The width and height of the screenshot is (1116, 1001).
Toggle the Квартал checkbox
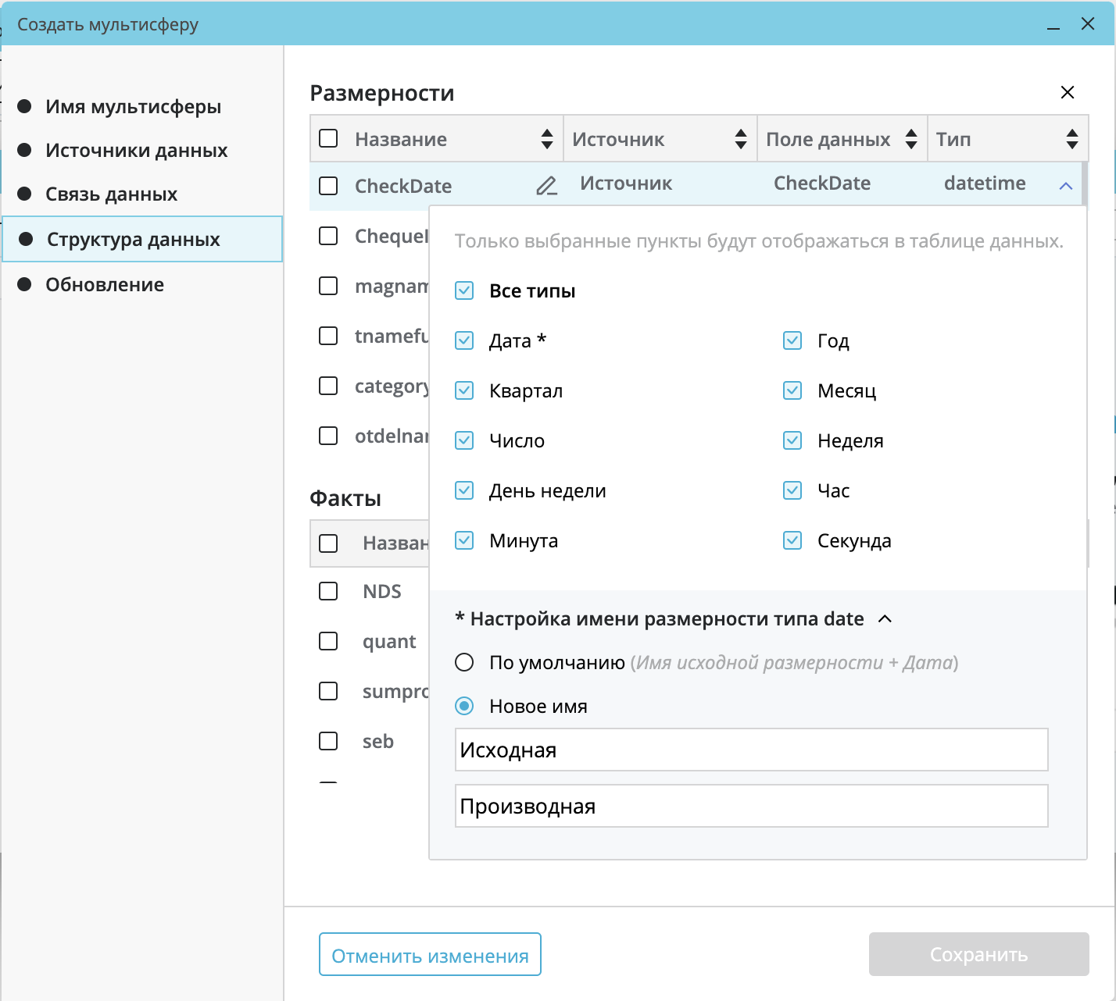464,390
